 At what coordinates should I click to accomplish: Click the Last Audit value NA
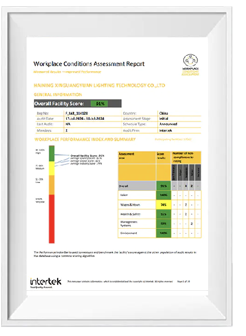[68, 124]
